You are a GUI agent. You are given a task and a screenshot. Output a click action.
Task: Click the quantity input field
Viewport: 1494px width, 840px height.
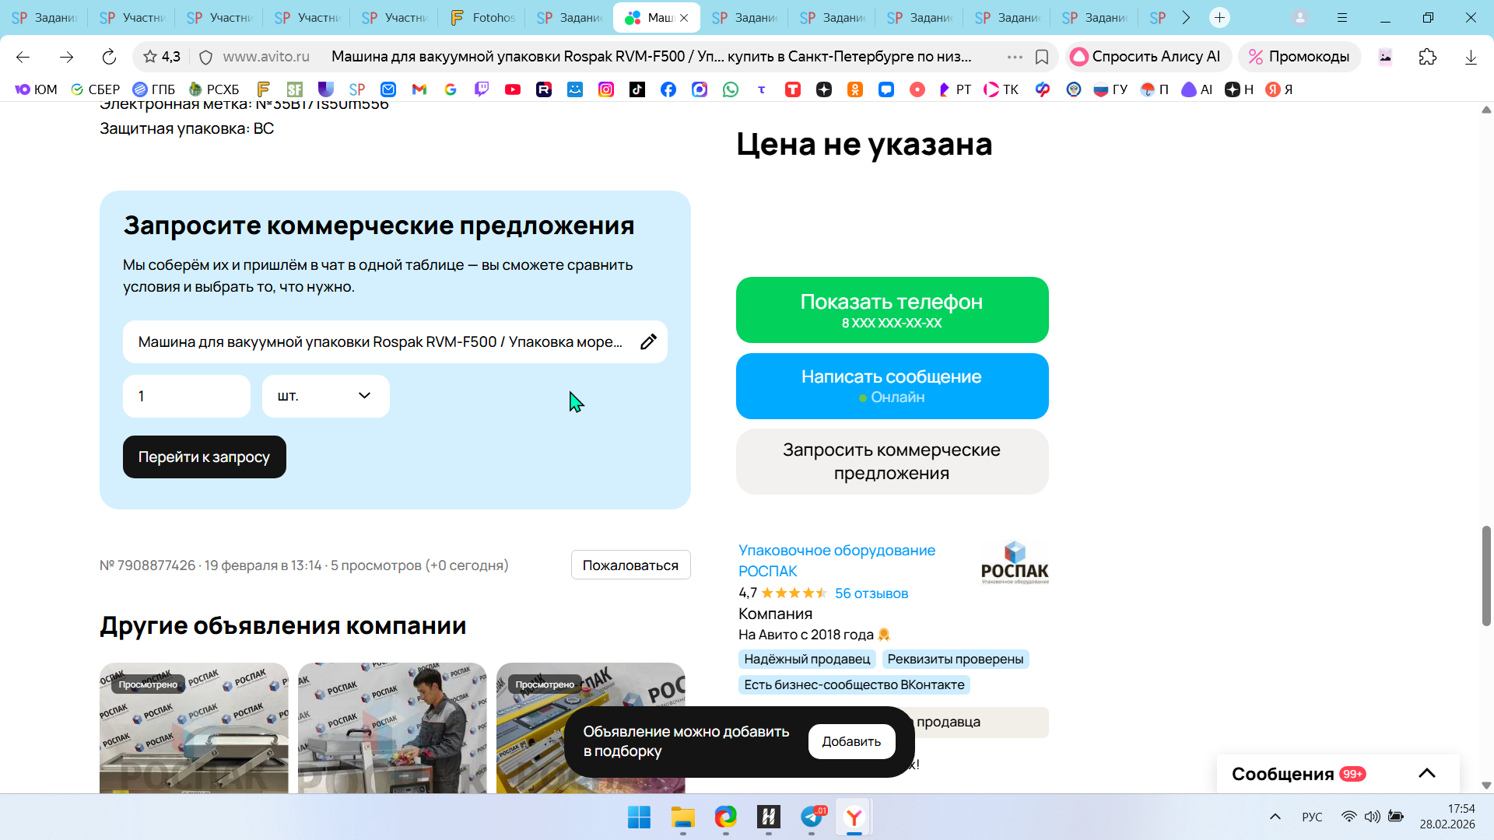187,397
